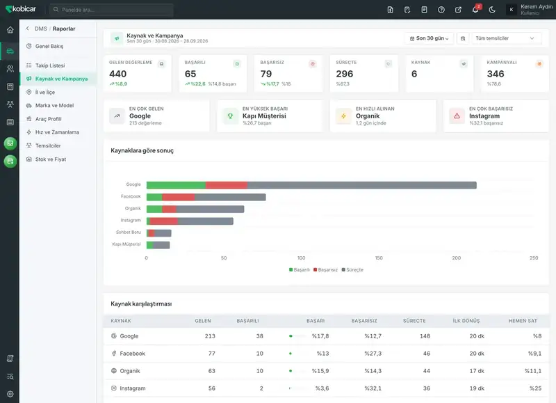Click the Instagram row name in the table
This screenshot has width=556, height=403.
pos(133,388)
